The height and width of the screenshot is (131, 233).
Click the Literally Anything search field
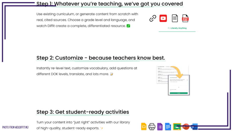pos(177,28)
